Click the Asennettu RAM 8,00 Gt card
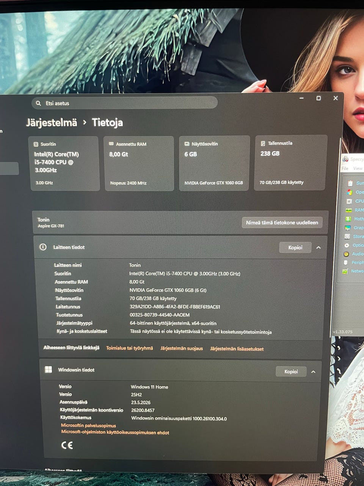This screenshot has width=364, height=486. (x=139, y=163)
